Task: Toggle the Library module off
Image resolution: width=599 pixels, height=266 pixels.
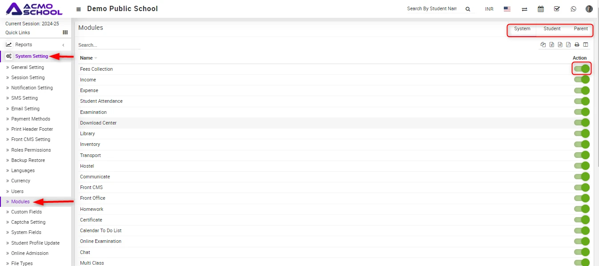Action: 582,133
